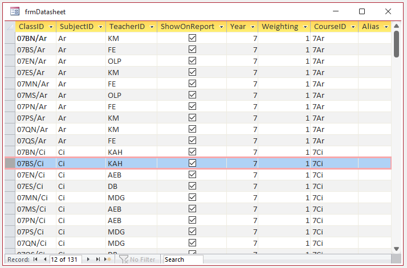Click the frmDatasheet form icon in title bar
This screenshot has height=268, width=407.
coord(15,11)
